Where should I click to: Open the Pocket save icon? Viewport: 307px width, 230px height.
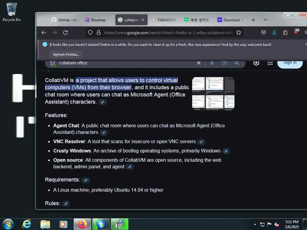264,32
